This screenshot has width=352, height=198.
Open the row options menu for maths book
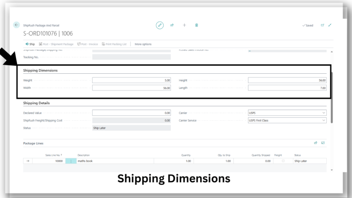click(x=71, y=161)
